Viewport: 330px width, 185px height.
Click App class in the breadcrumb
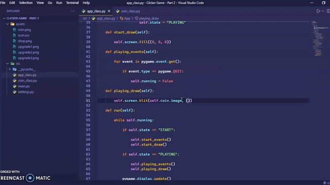coord(127,18)
